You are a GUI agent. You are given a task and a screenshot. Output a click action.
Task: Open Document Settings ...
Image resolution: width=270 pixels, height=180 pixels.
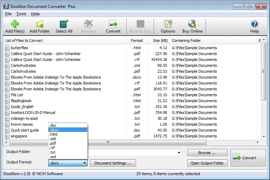(113, 163)
